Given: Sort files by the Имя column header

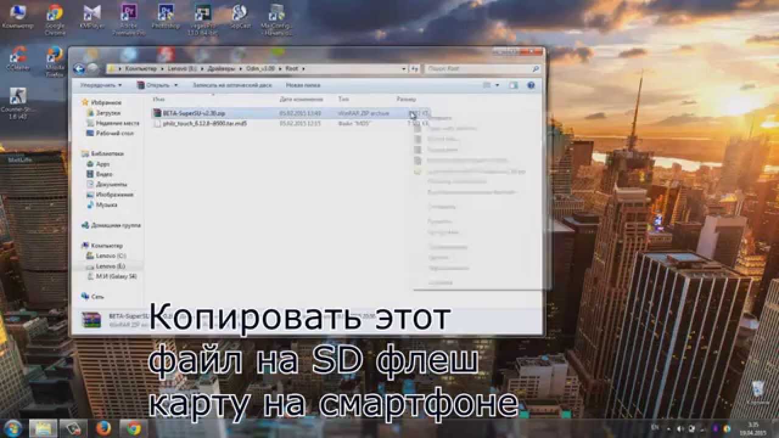Looking at the screenshot, I should point(159,99).
